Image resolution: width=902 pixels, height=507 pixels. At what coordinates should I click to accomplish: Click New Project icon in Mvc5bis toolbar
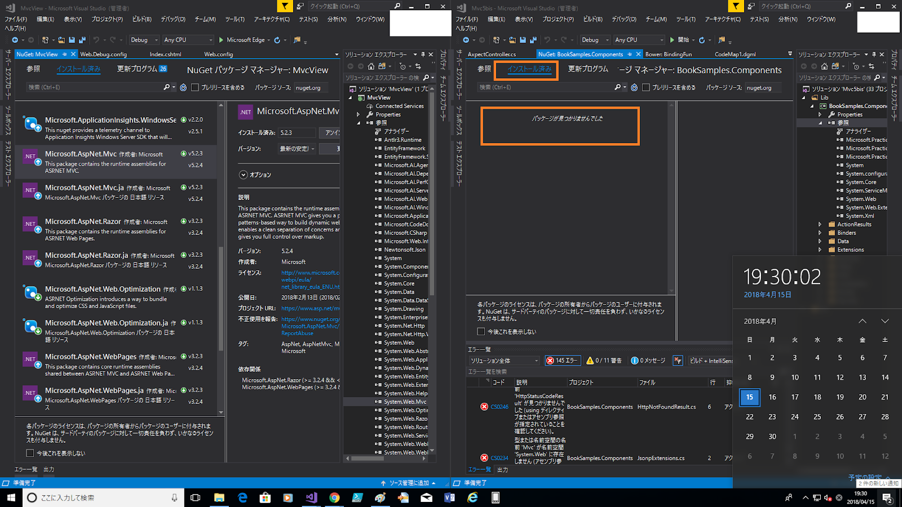(496, 40)
